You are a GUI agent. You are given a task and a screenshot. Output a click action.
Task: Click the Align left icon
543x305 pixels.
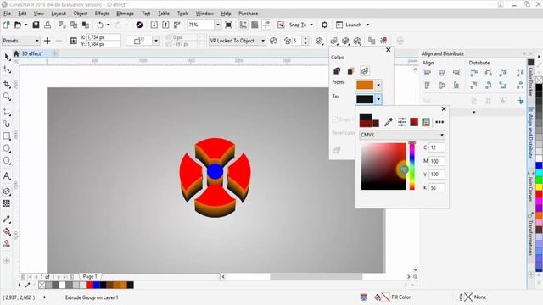pos(428,73)
